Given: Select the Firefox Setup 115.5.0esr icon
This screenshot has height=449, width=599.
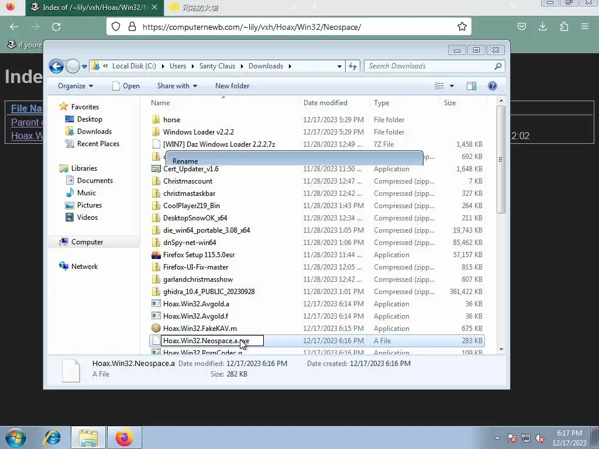Looking at the screenshot, I should tap(156, 255).
